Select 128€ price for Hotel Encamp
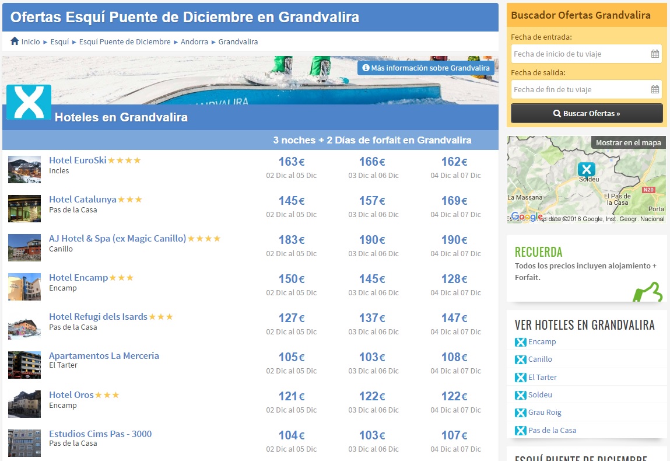The height and width of the screenshot is (461, 670). 454,279
